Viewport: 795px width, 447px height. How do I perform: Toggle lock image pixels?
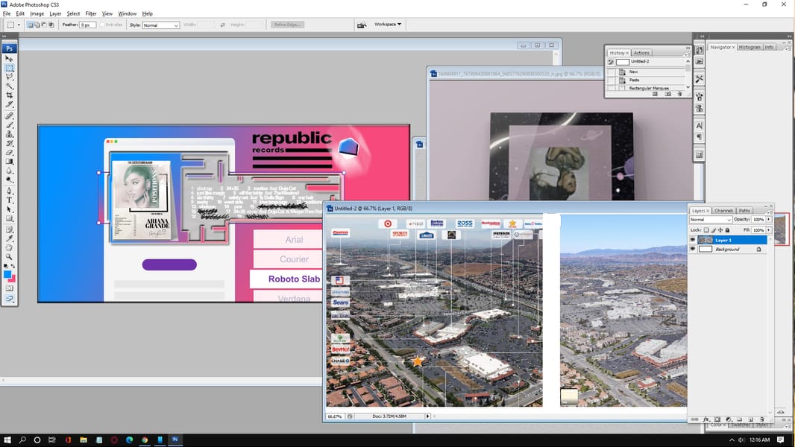pos(714,229)
